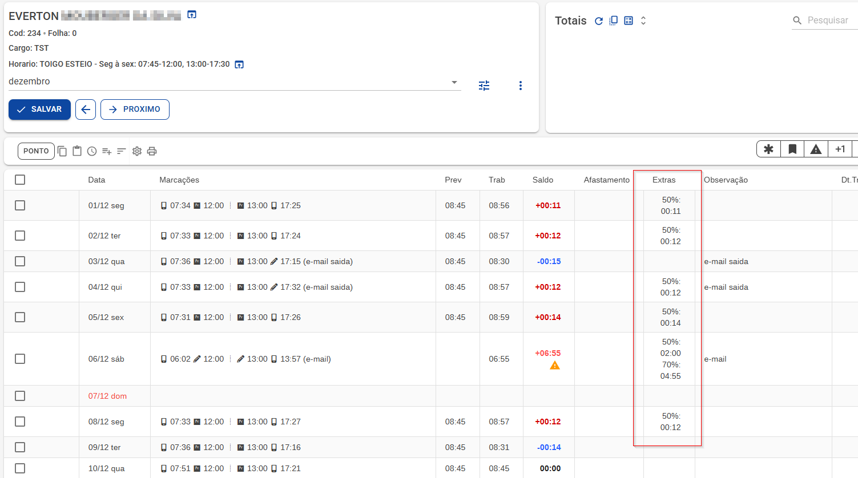The width and height of the screenshot is (858, 478).
Task: Click the phone icon beside 13:57 on 06/12
Action: [274, 359]
